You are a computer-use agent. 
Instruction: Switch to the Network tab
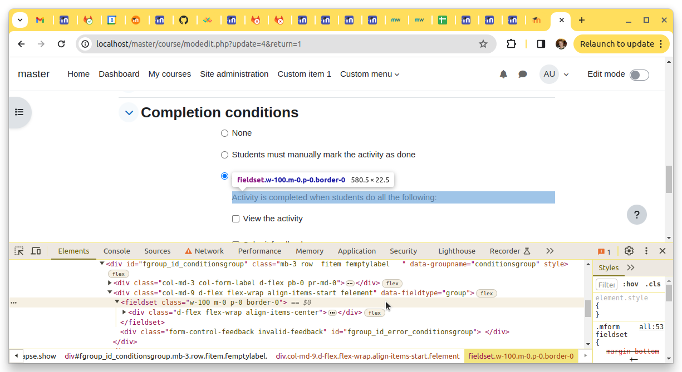point(204,251)
